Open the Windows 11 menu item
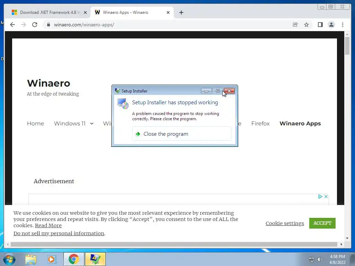Viewport: 355px width, 266px height. [x=70, y=124]
